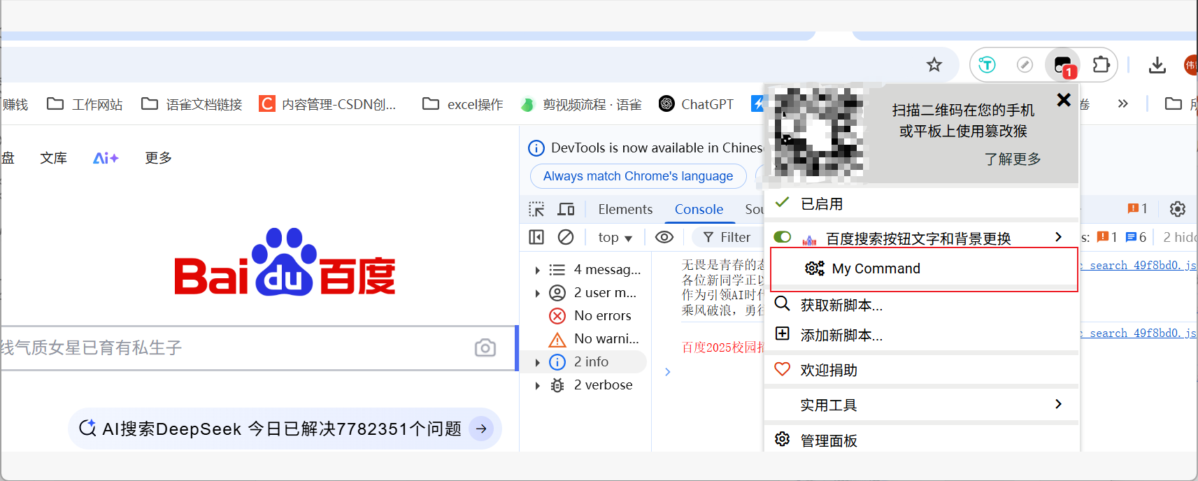Open the Tampermonkey extension icon

[1063, 65]
